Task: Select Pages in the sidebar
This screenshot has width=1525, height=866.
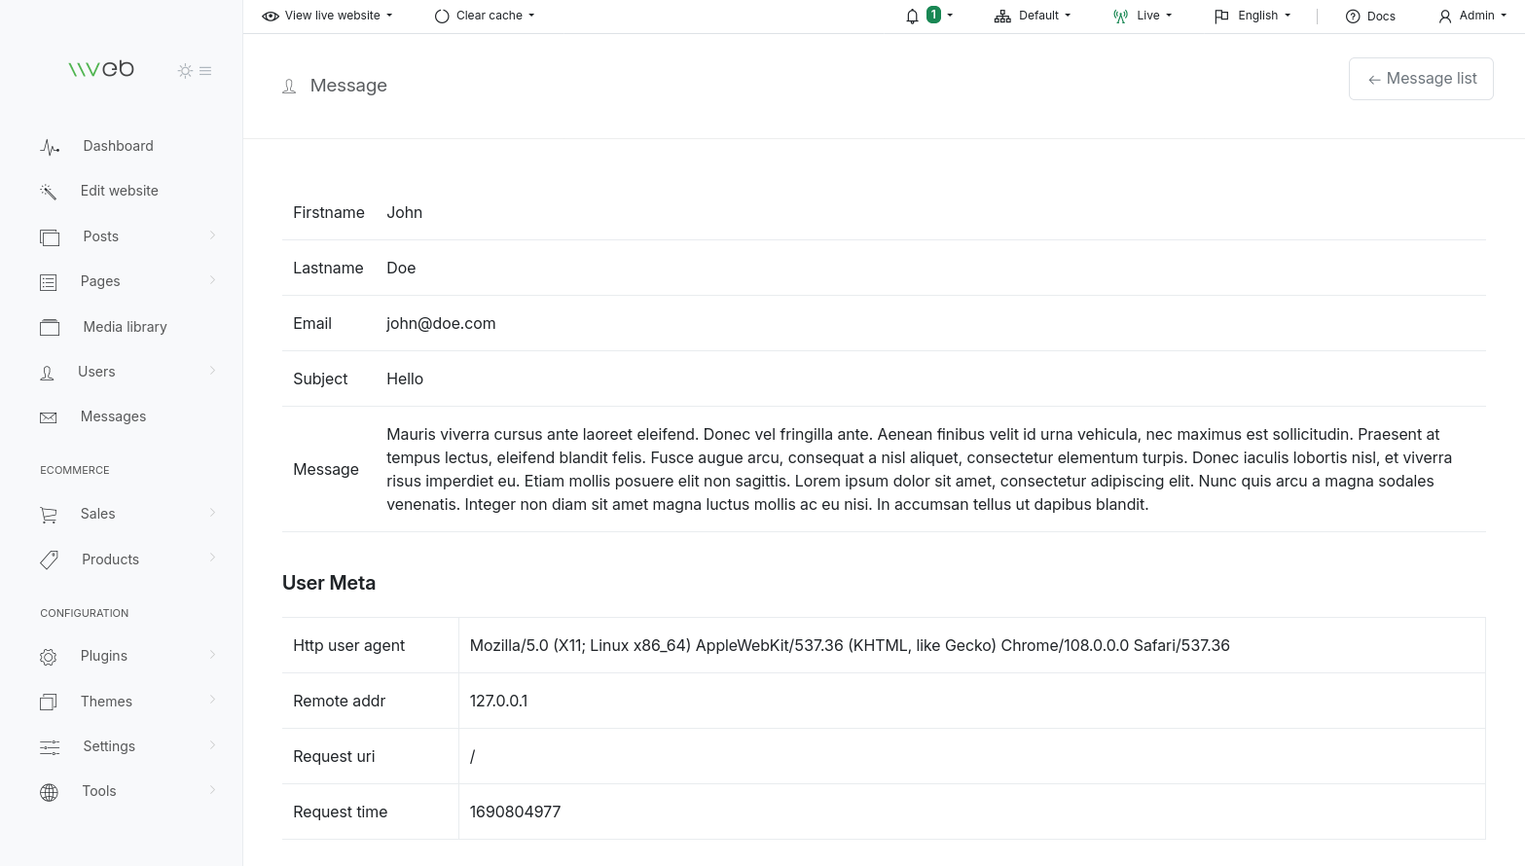Action: coord(100,281)
